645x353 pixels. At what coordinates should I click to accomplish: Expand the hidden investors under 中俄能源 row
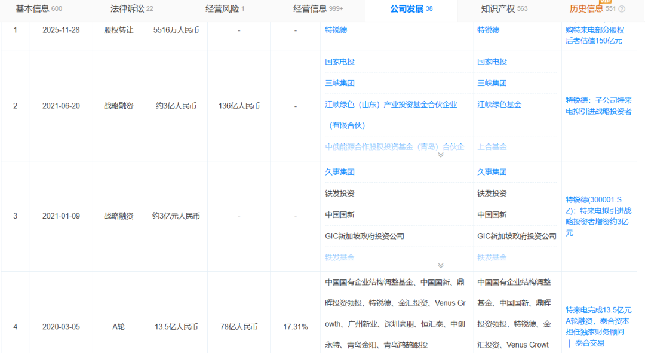441,154
